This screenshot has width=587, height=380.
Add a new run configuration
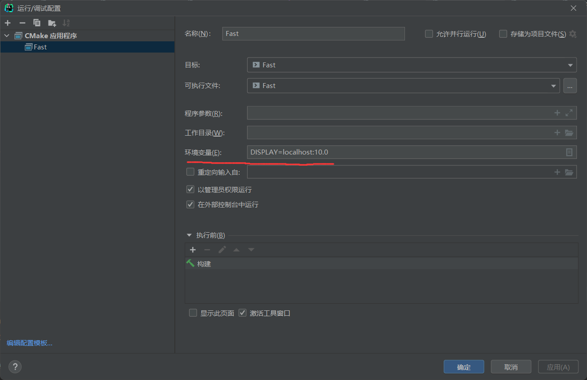click(x=7, y=22)
